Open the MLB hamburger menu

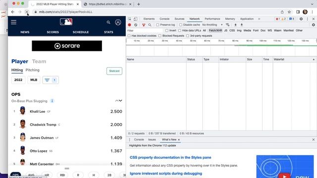tap(13, 22)
